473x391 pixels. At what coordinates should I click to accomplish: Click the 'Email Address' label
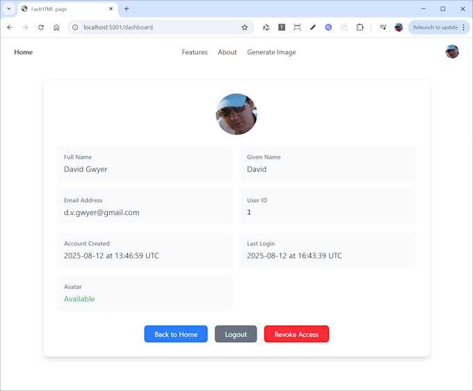point(83,200)
